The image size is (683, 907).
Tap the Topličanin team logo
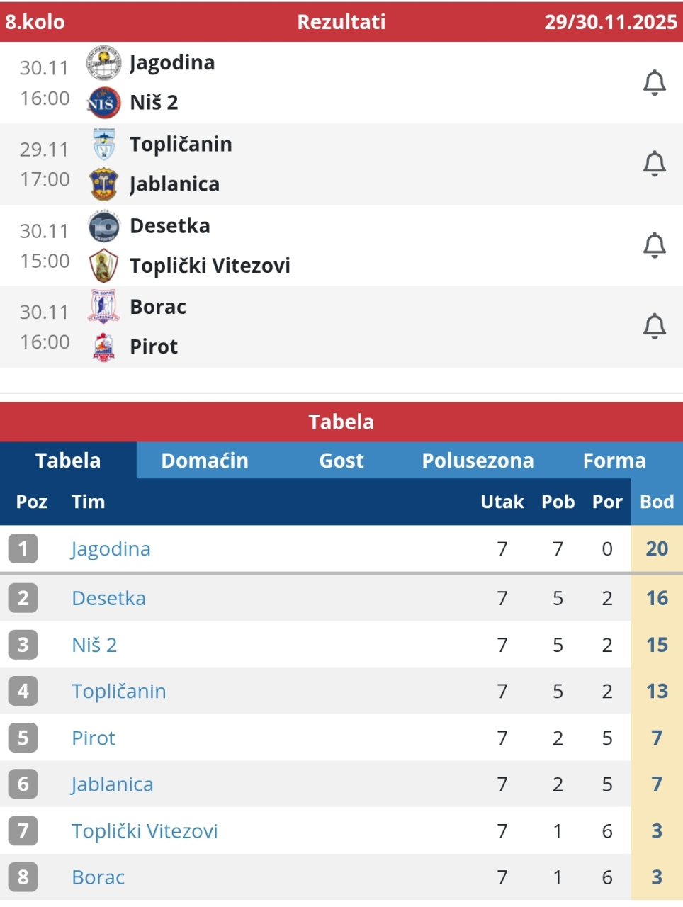tap(103, 144)
